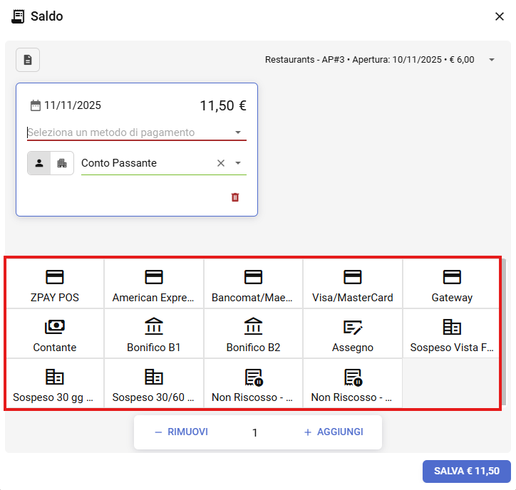Open payment method dropdown
This screenshot has width=516, height=490.
click(238, 132)
